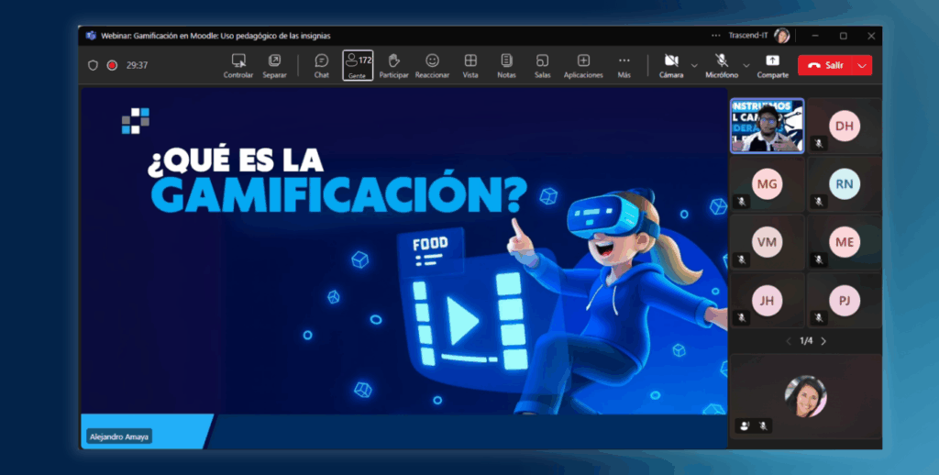
Task: Open the Reaccionar emoji menu
Action: point(432,64)
